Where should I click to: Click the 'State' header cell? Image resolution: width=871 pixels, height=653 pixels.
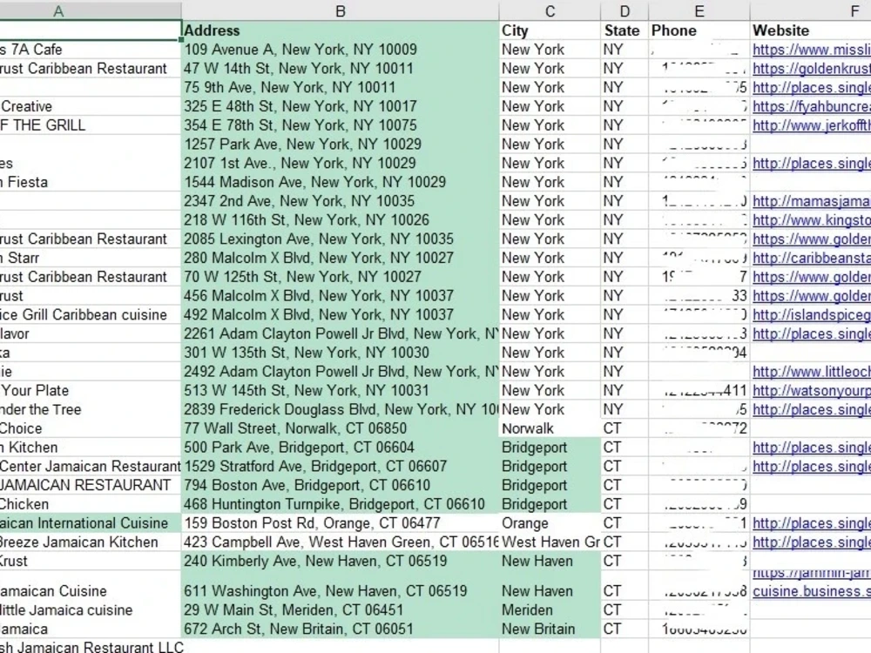point(625,30)
